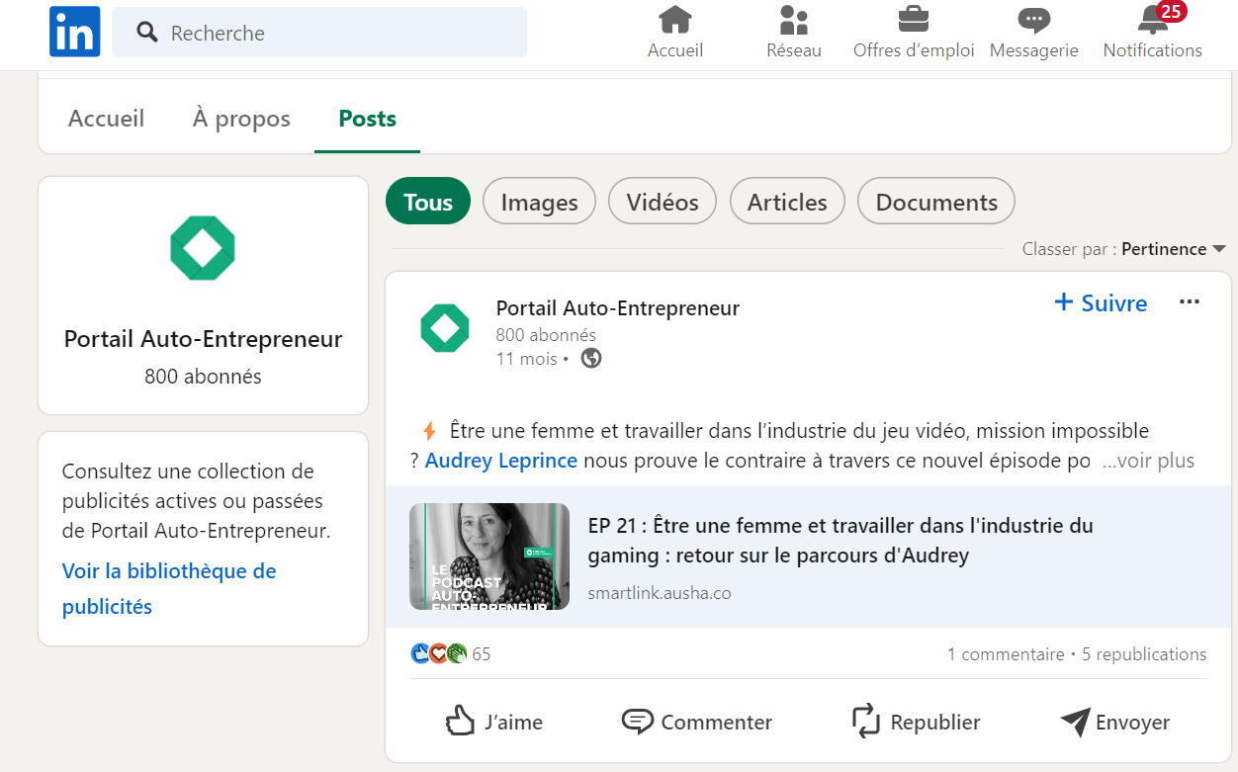Viewport: 1238px width, 772px height.
Task: Select the Vidéos filter chip
Action: (663, 202)
